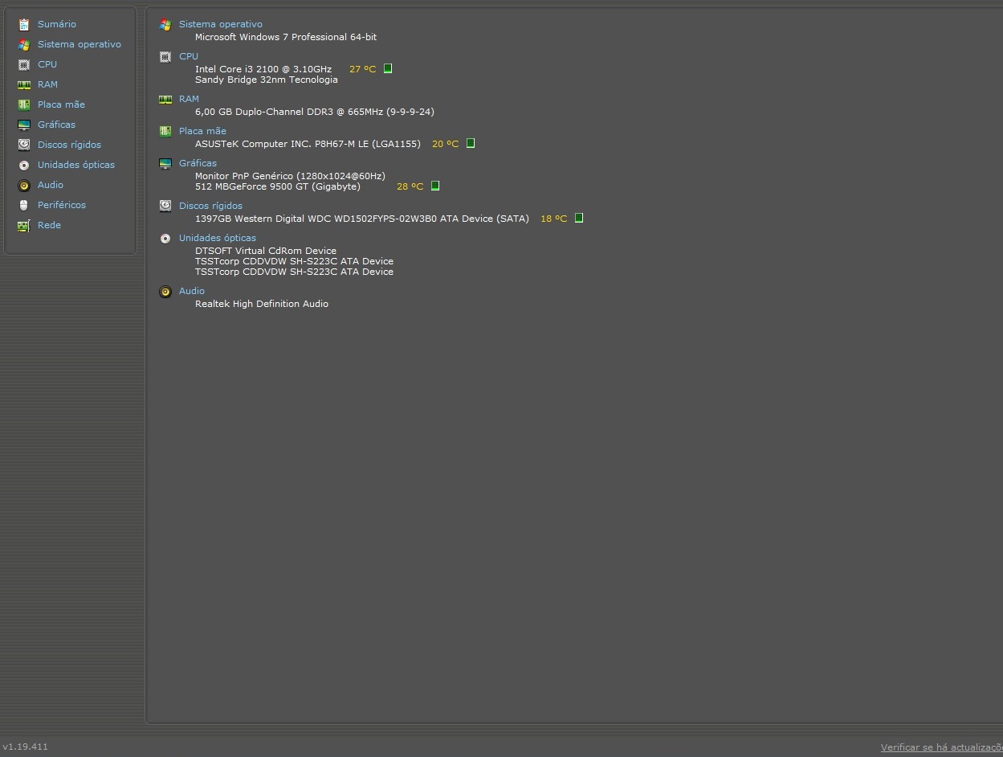The image size is (1003, 757).
Task: Click the motherboard temperature green indicator
Action: coord(471,143)
